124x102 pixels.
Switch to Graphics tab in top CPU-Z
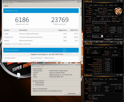click(111, 5)
